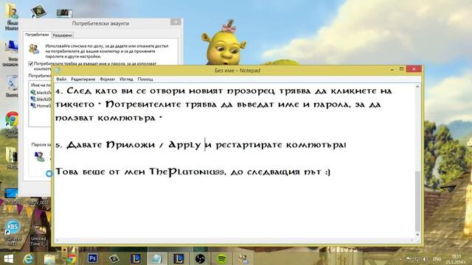
Task: Minimize the Notepad window
Action: [x=392, y=70]
